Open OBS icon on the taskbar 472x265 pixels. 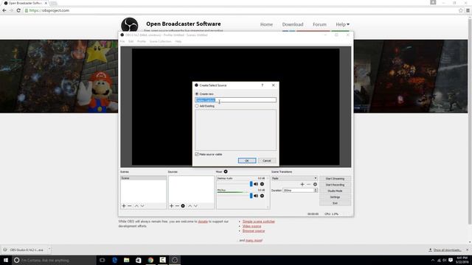pos(175,260)
